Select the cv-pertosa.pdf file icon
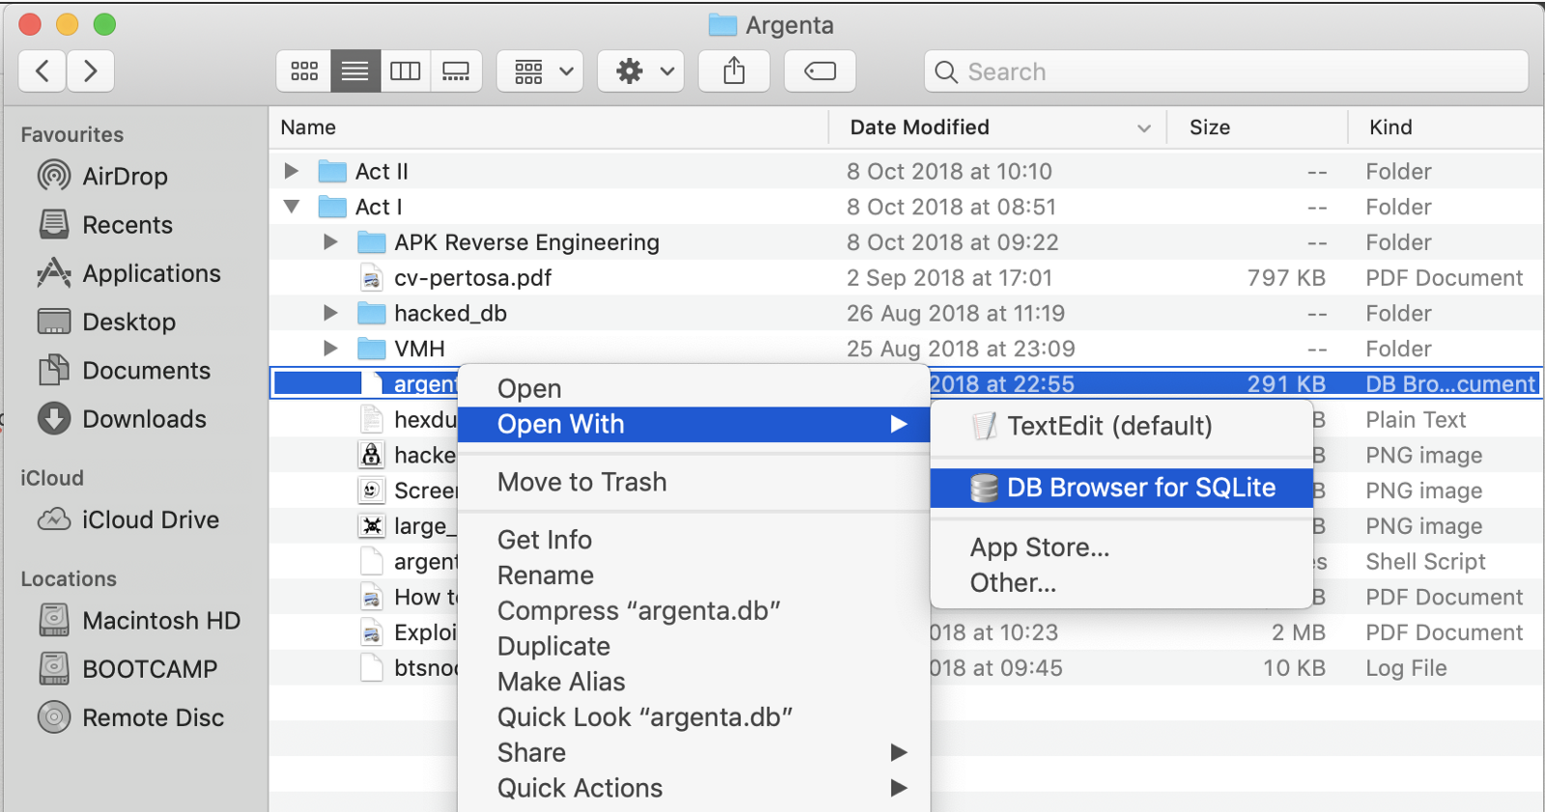The image size is (1545, 812). (372, 278)
